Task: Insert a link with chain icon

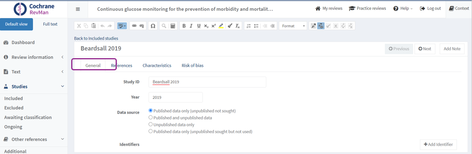Action: [134, 26]
